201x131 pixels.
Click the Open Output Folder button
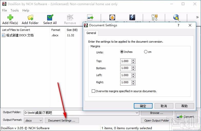click(x=157, y=121)
